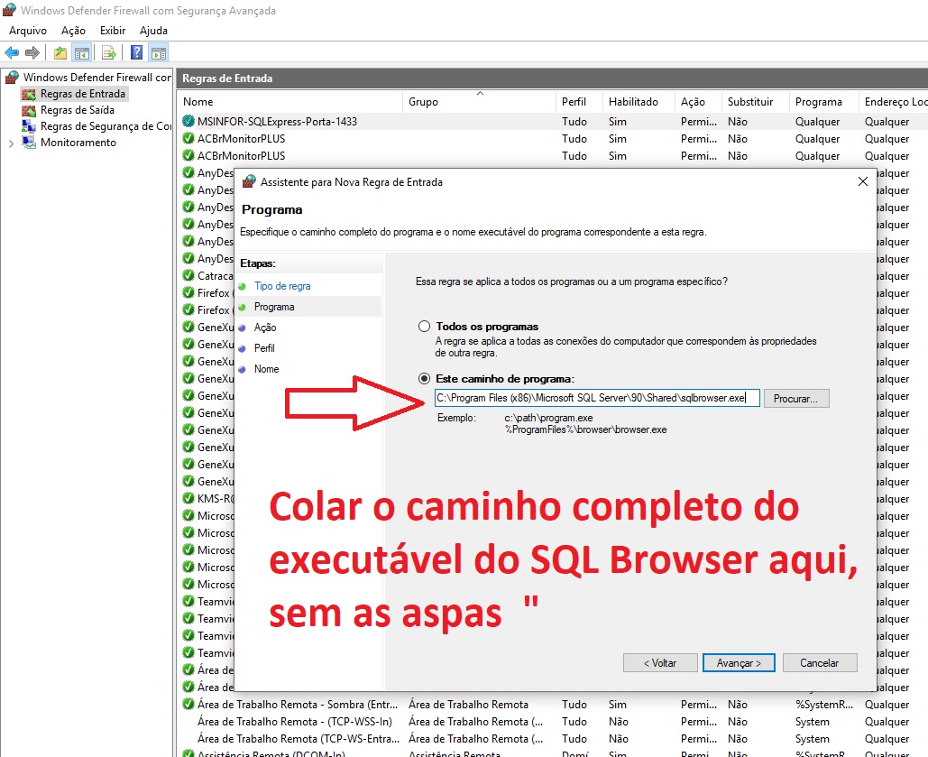The image size is (928, 757).
Task: Click the Perfil step in the wizard steps
Action: click(x=264, y=348)
